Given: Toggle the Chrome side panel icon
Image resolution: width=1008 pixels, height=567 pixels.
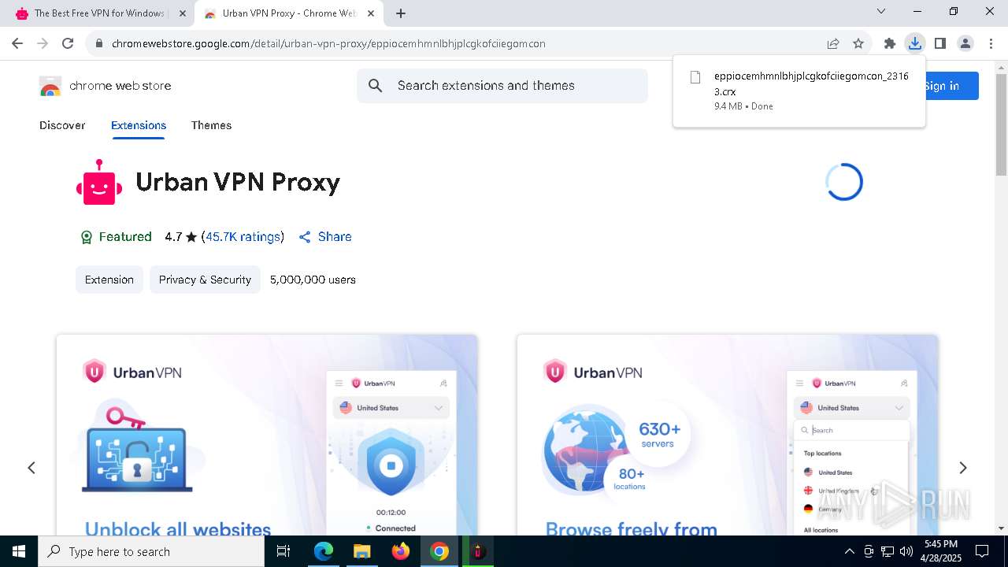Looking at the screenshot, I should [x=940, y=43].
